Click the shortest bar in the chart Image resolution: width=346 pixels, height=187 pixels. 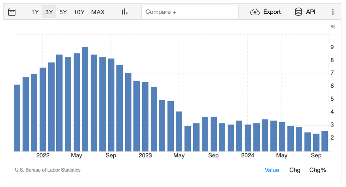[x=316, y=142]
